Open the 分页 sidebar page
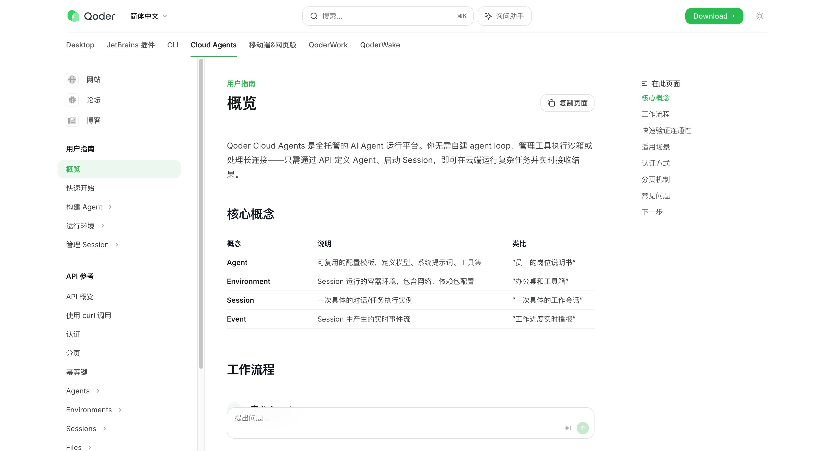Image resolution: width=834 pixels, height=451 pixels. pos(73,353)
